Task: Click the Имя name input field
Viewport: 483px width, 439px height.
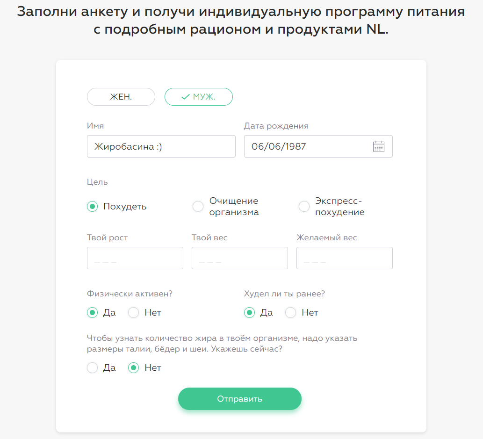Action: tap(161, 146)
